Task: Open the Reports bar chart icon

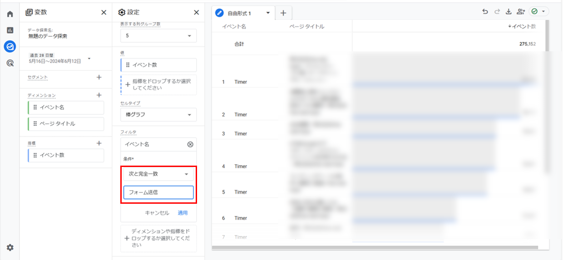Action: 10,30
